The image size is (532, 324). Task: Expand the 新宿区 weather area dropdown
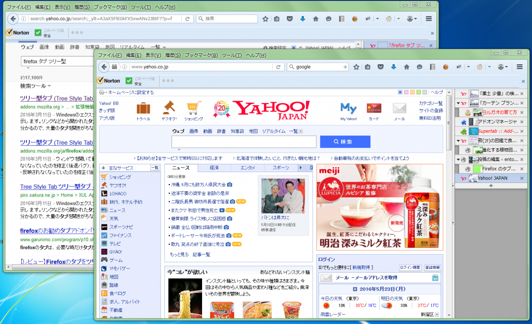coord(436,315)
